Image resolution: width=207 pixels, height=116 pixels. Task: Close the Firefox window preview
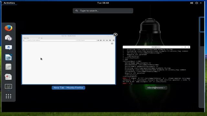click(115, 34)
